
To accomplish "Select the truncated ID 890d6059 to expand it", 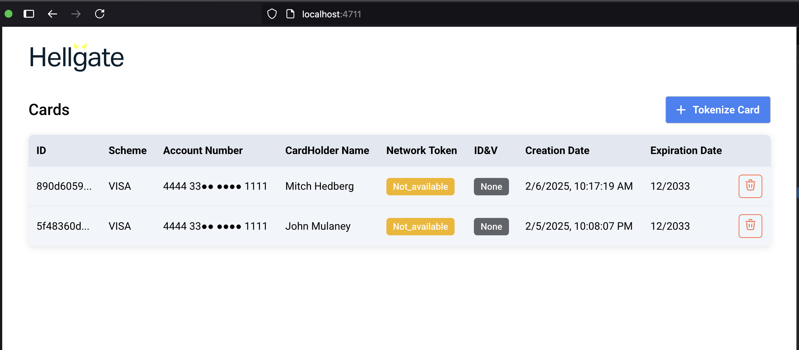I will click(64, 186).
